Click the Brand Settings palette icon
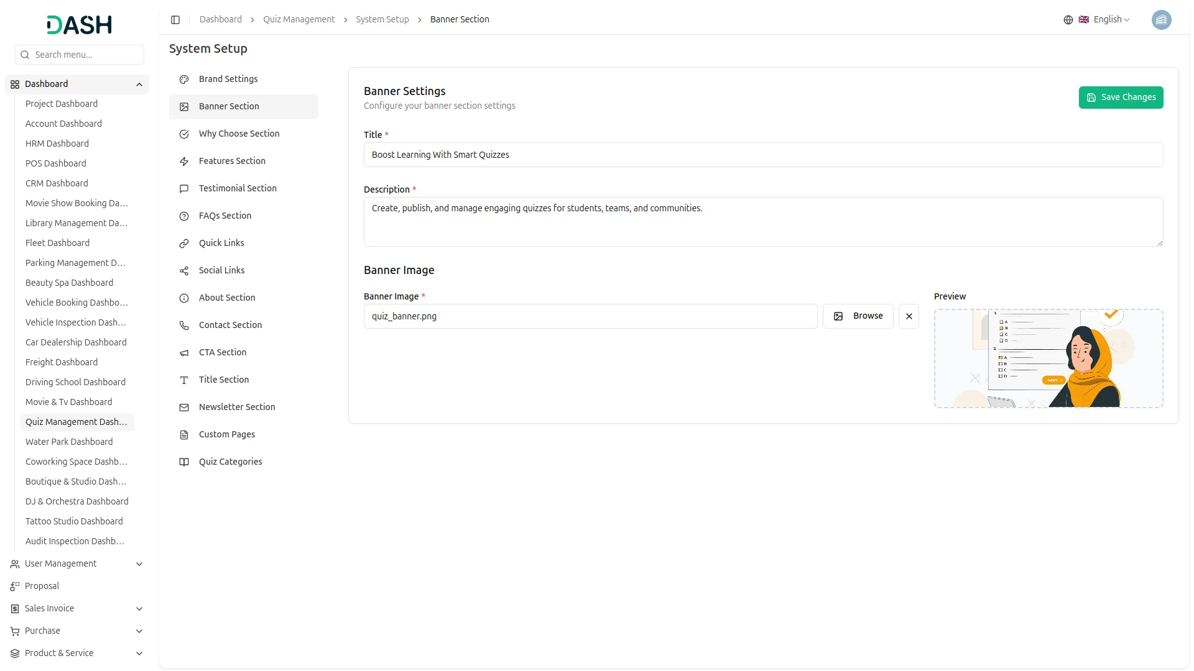 pos(184,80)
